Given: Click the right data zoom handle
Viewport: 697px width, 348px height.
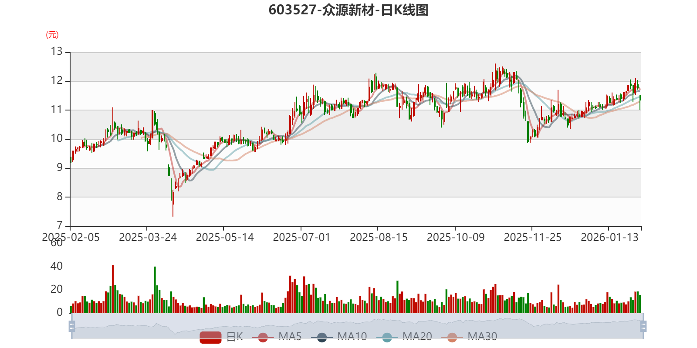Looking at the screenshot, I should 643,326.
